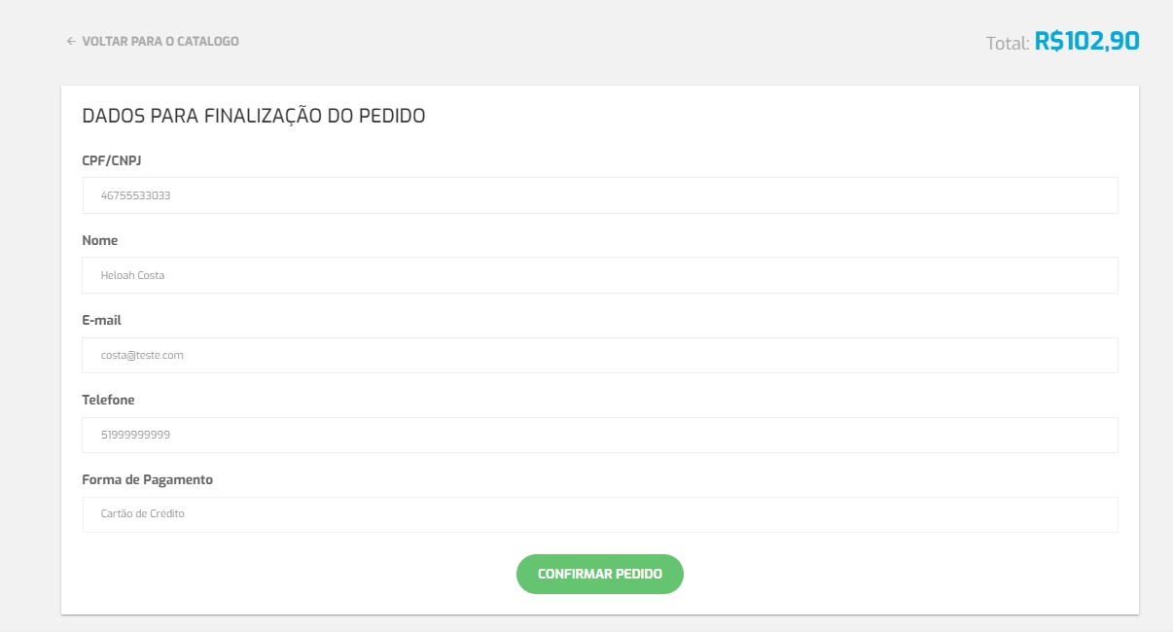Click the back arrow icon
1173x632 pixels.
tap(70, 42)
